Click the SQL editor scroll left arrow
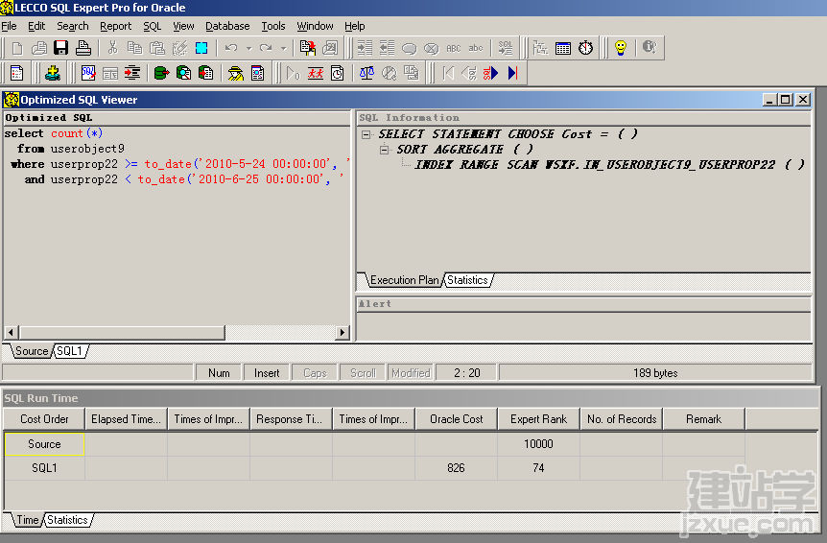The width and height of the screenshot is (827, 543). point(12,333)
